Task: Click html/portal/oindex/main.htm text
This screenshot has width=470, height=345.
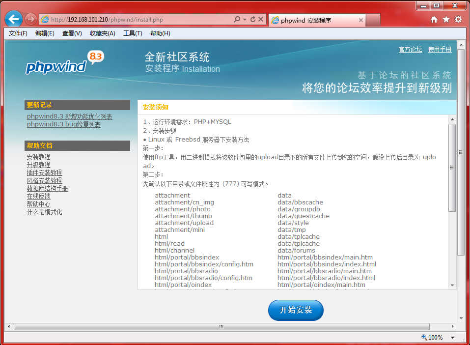Action: click(321, 285)
